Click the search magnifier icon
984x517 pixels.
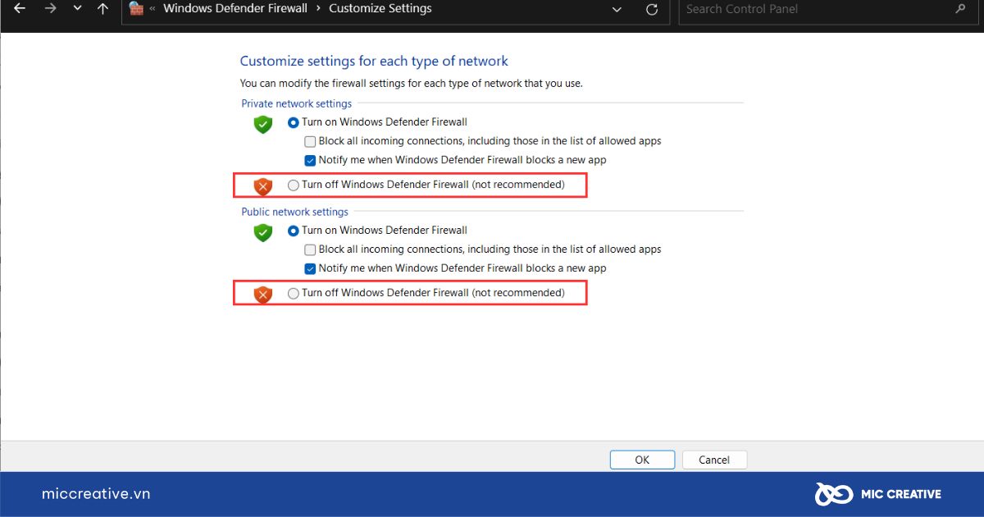click(x=960, y=9)
